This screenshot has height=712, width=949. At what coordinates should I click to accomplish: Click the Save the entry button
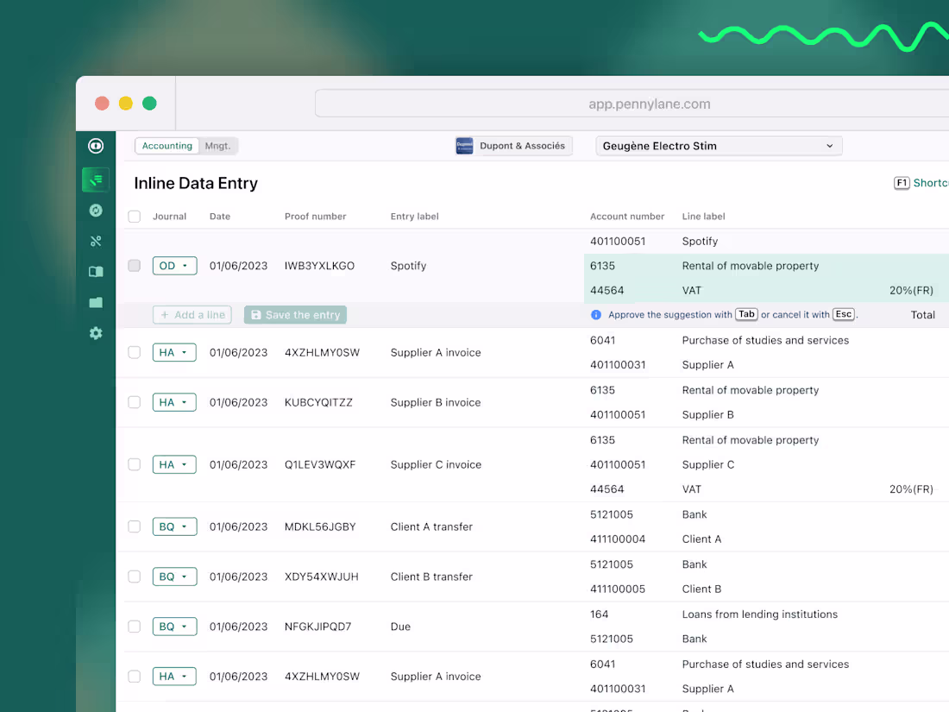point(295,315)
